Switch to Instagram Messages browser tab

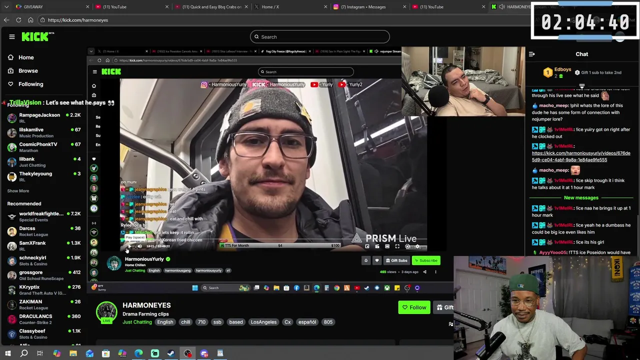pyautogui.click(x=370, y=6)
